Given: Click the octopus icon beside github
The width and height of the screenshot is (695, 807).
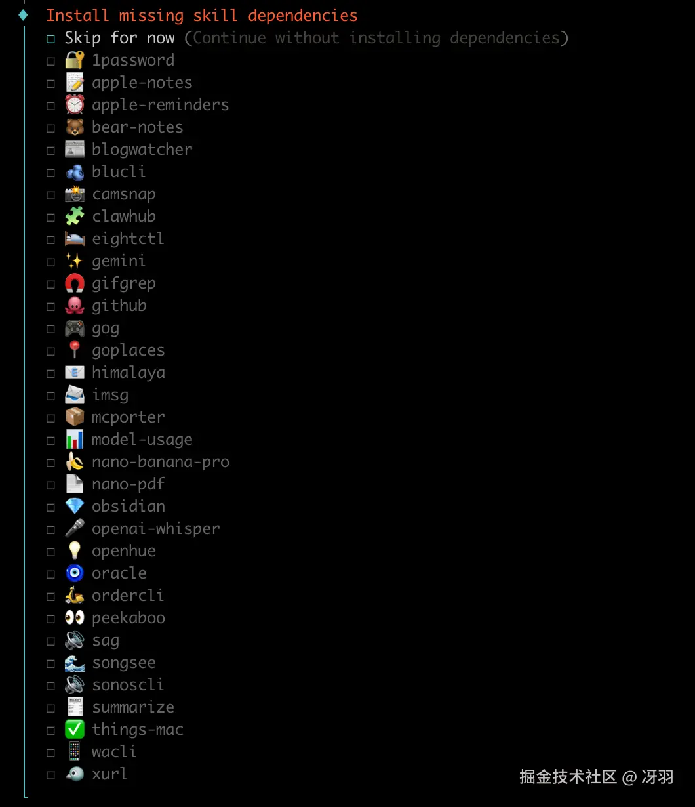Looking at the screenshot, I should (75, 306).
